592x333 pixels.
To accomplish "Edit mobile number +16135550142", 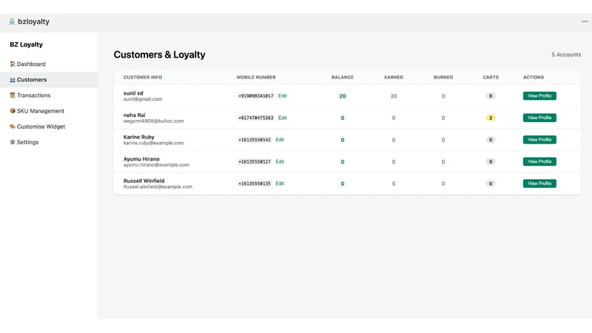I will [x=280, y=140].
